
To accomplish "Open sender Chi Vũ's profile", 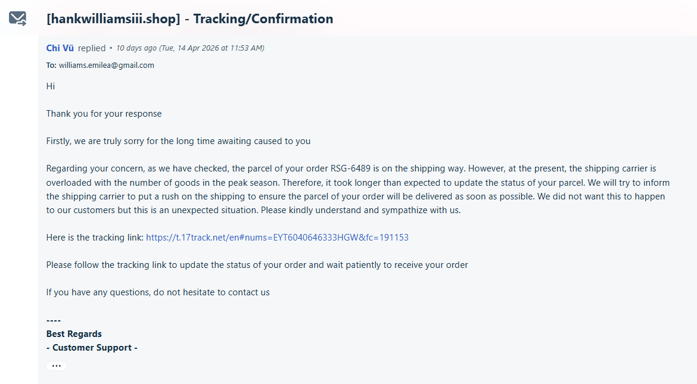I will (x=60, y=48).
